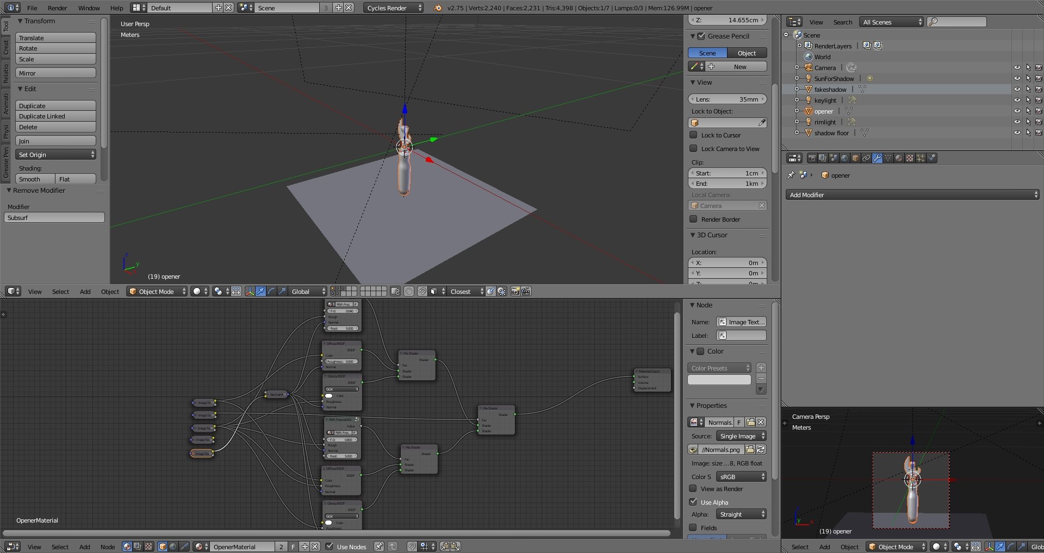Click the Translate button
Screen dimensions: 1044x553
point(56,38)
